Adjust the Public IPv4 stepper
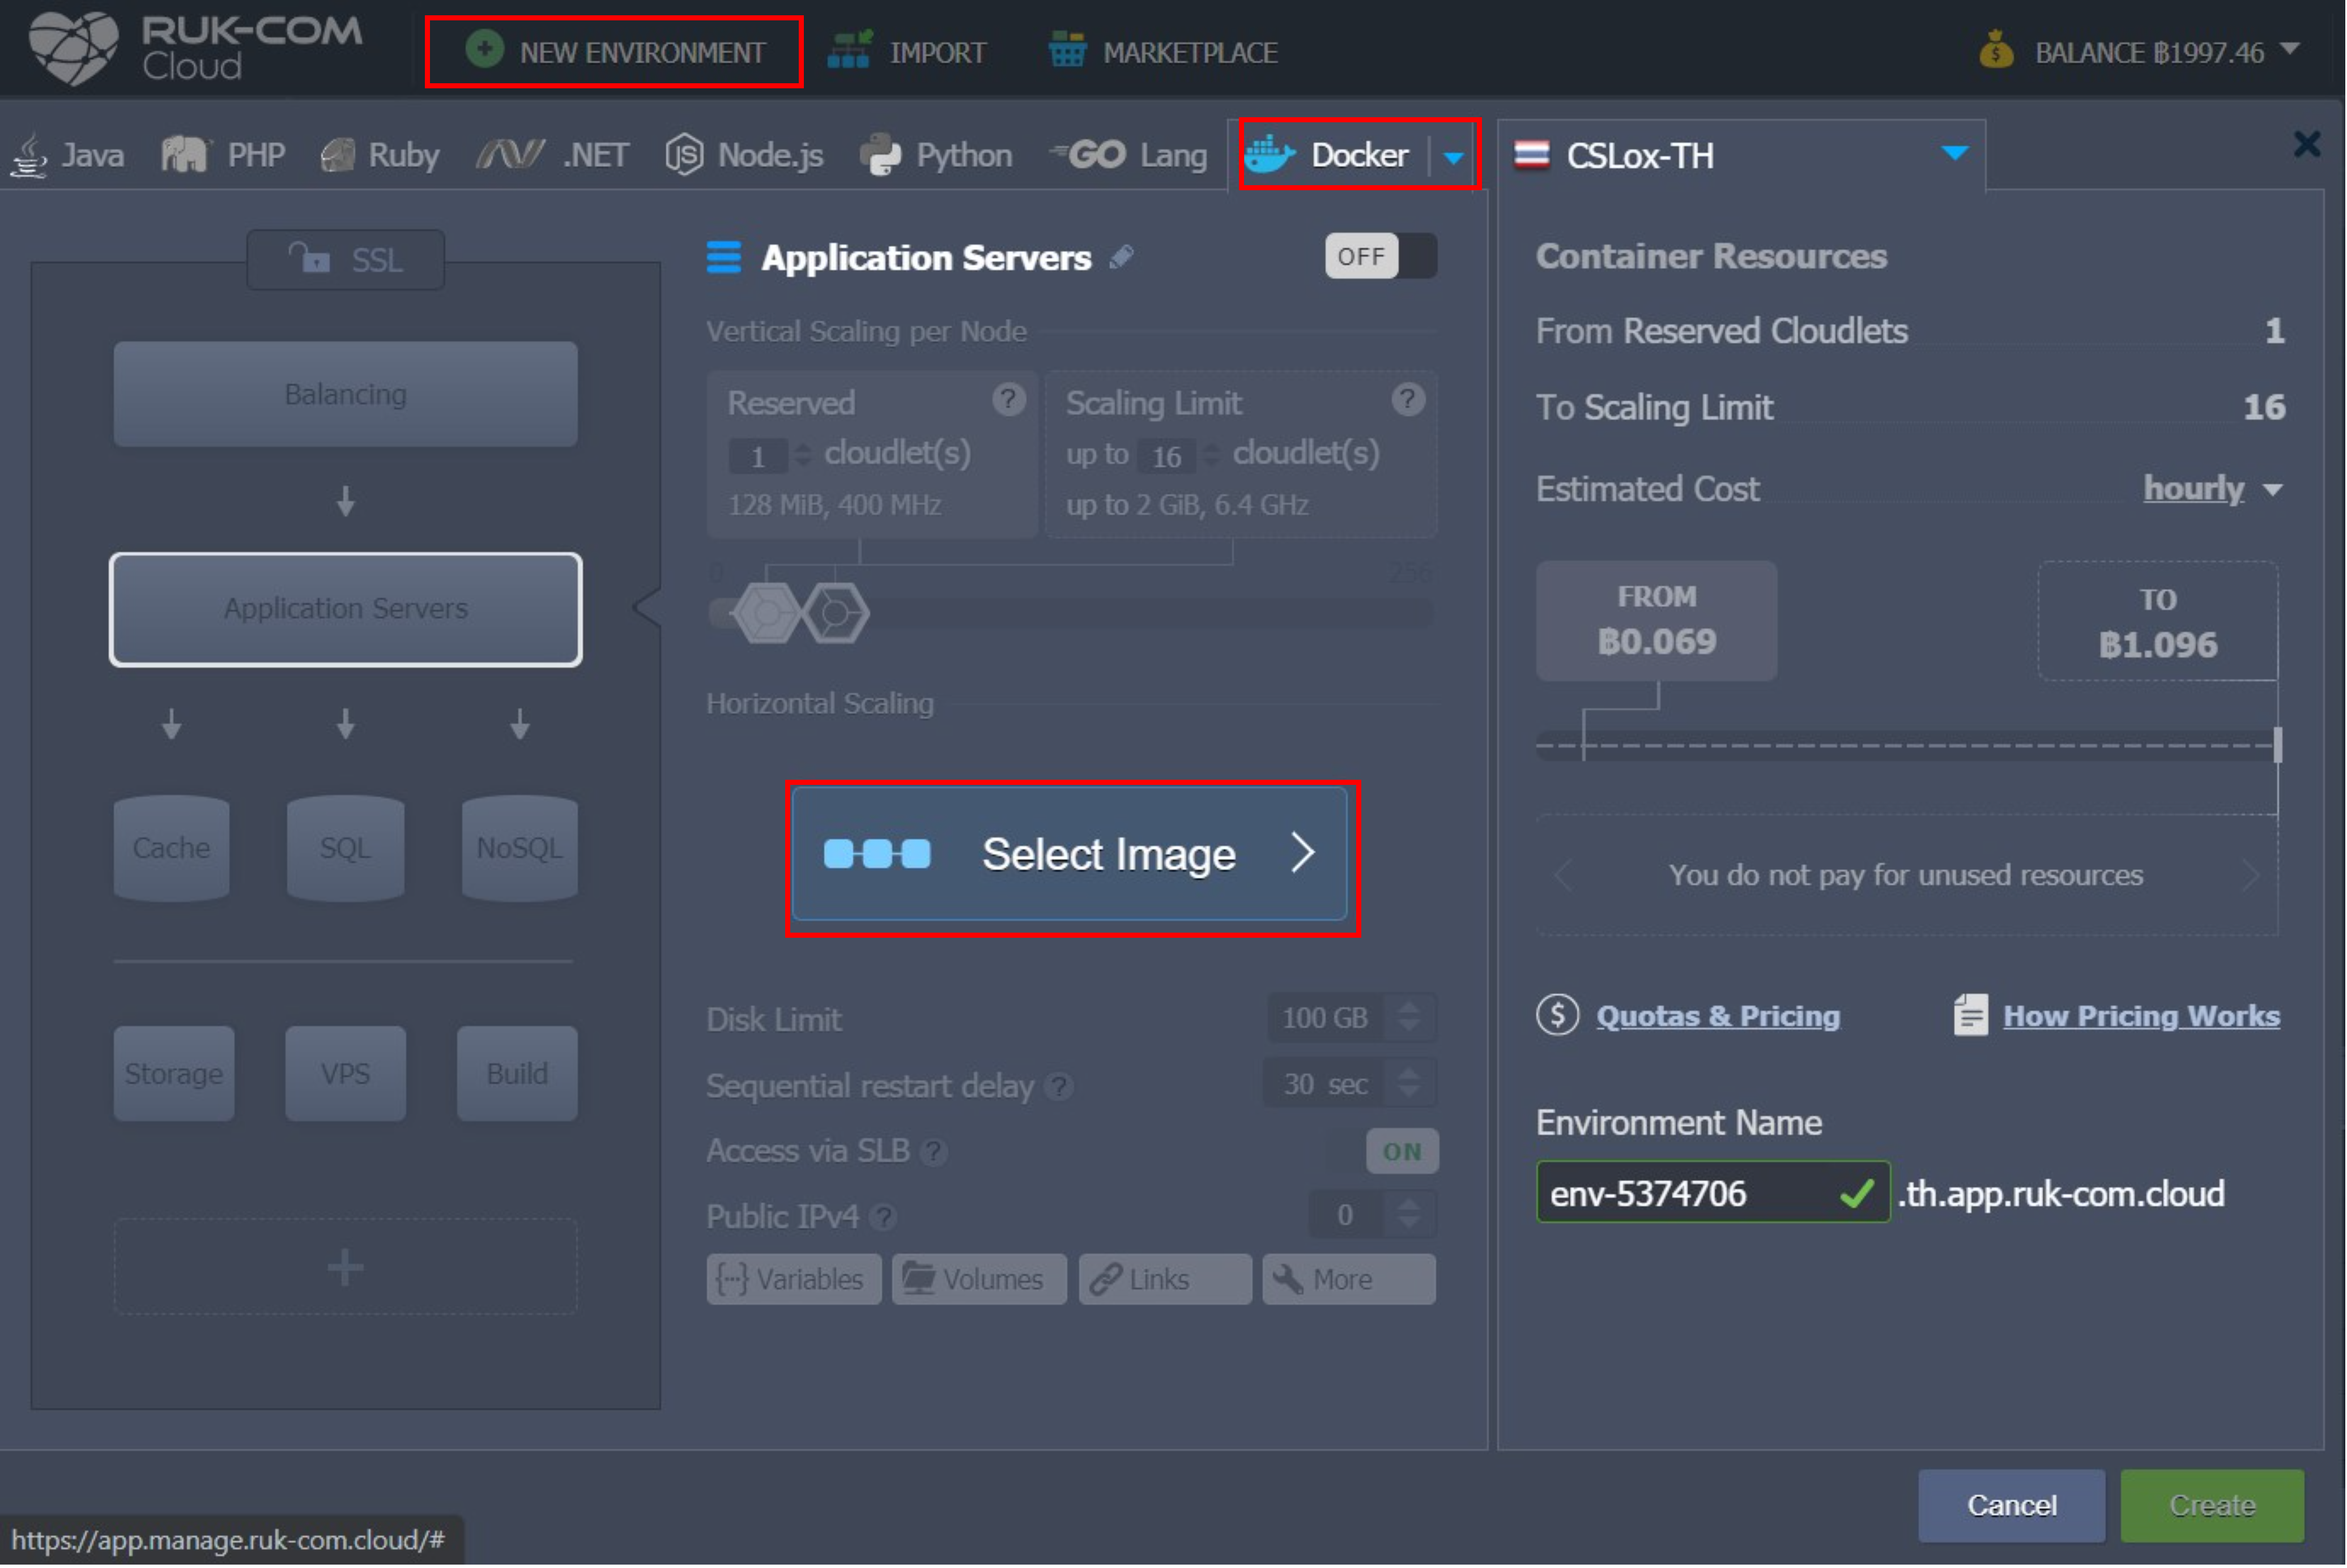Screen dimensions: 2347x1568 [1409, 1215]
